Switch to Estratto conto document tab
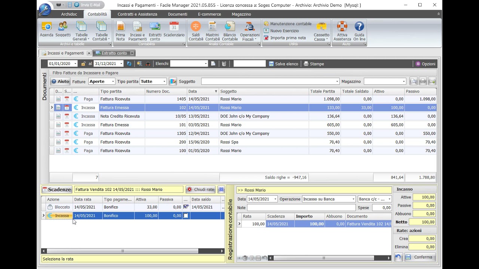The width and height of the screenshot is (479, 269). (x=114, y=53)
